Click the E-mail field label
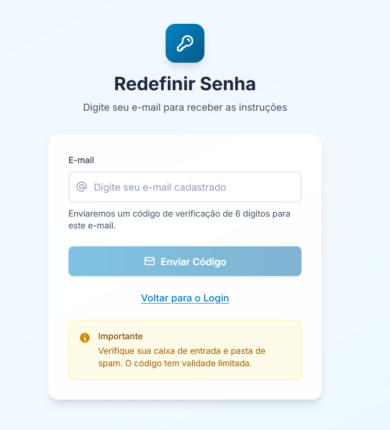The image size is (390, 430). [81, 160]
